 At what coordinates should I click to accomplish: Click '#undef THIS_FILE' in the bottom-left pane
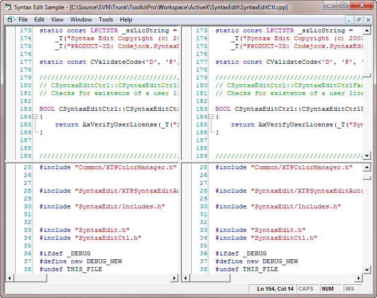(x=71, y=269)
